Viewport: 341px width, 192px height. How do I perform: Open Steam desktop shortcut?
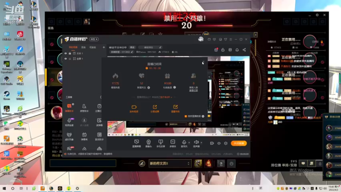(x=6, y=95)
